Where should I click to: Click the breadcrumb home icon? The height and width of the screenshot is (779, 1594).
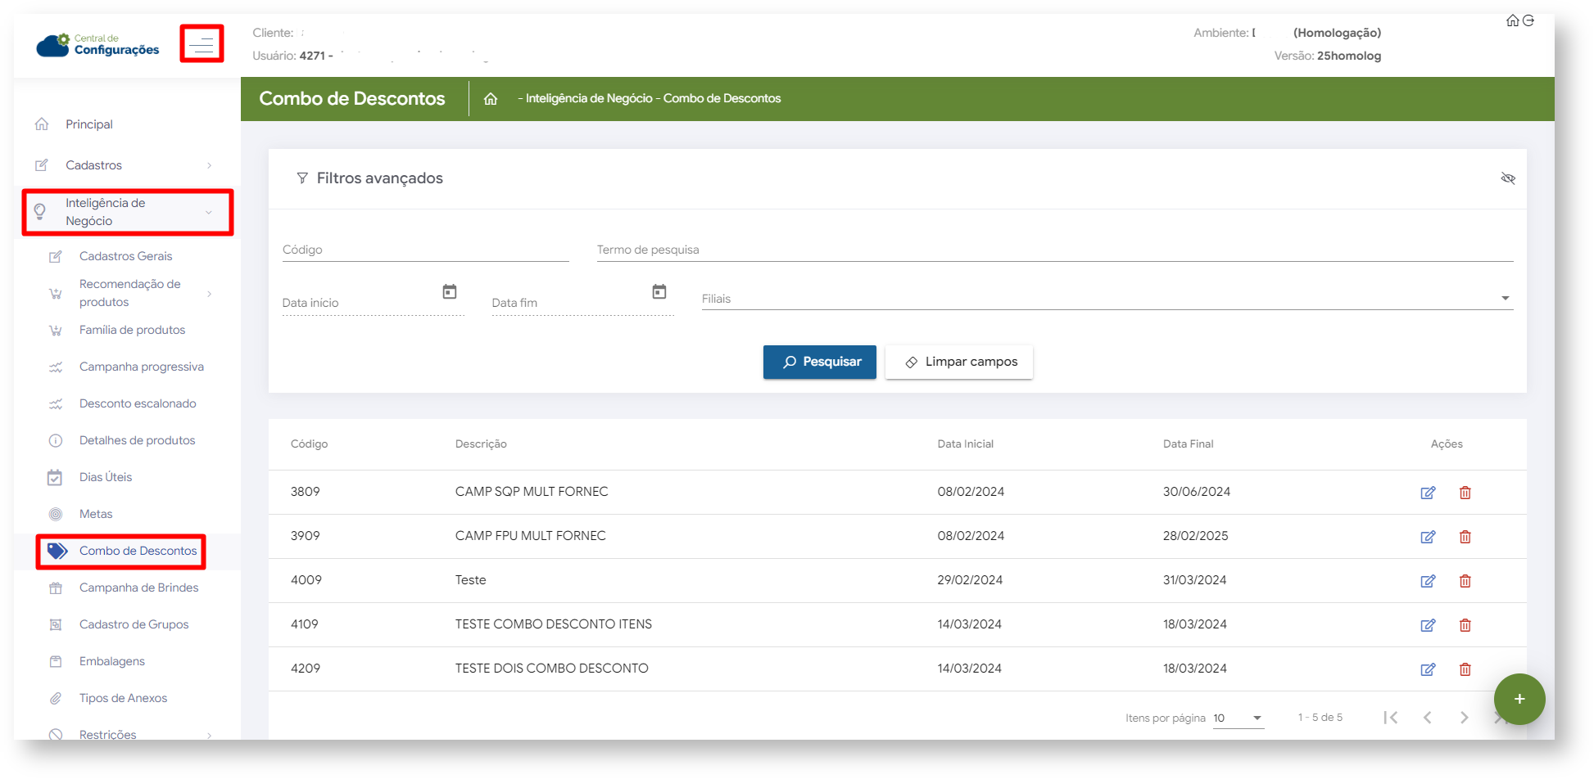(x=490, y=99)
